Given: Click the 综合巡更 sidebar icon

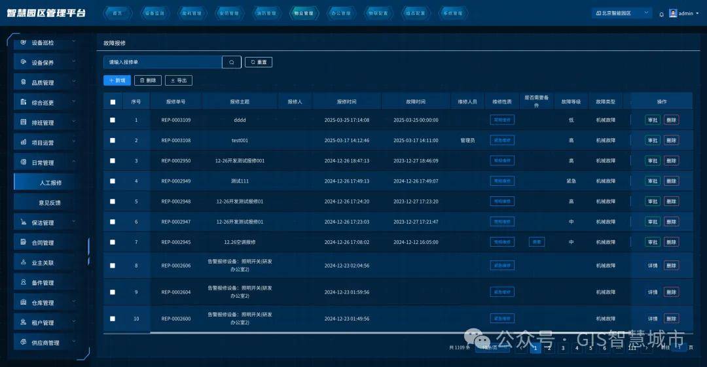Looking at the screenshot, I should click(x=24, y=102).
